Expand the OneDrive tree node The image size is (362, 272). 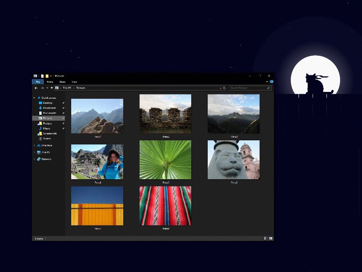[x=34, y=145]
